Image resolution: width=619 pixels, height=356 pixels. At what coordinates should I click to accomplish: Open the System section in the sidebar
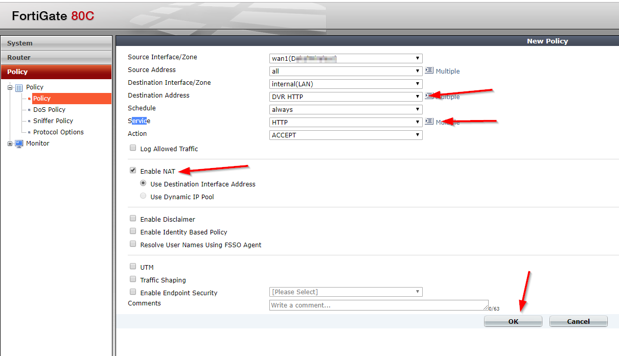(x=56, y=43)
